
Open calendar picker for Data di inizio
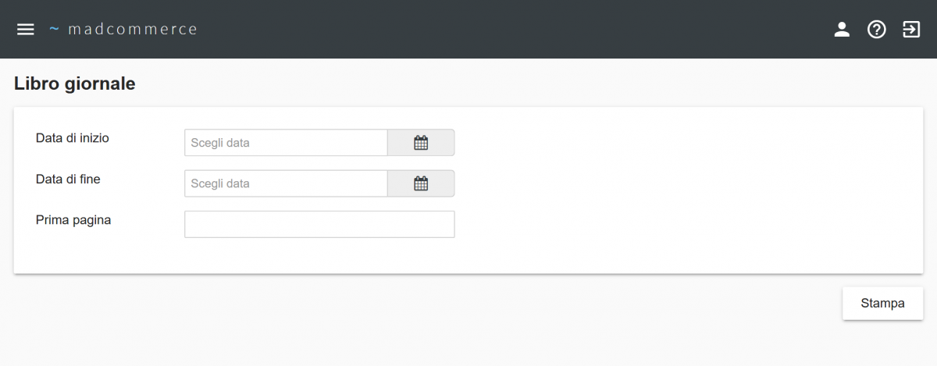click(421, 143)
